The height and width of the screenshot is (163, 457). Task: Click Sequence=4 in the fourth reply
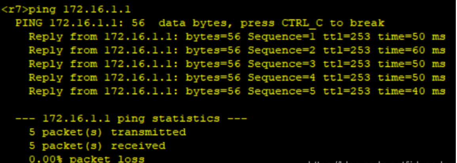click(282, 78)
